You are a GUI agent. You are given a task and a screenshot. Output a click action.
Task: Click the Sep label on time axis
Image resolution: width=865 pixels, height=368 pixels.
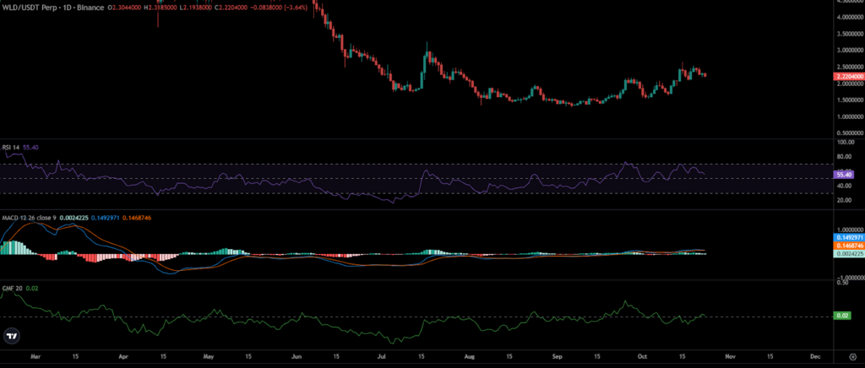pos(558,356)
